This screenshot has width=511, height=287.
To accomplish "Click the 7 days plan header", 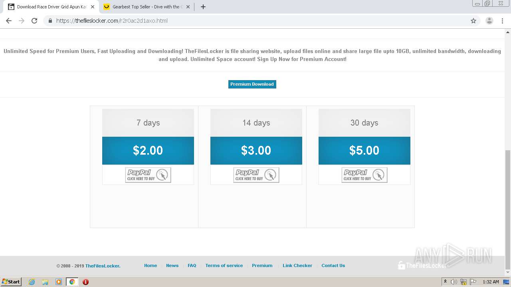I will point(148,123).
